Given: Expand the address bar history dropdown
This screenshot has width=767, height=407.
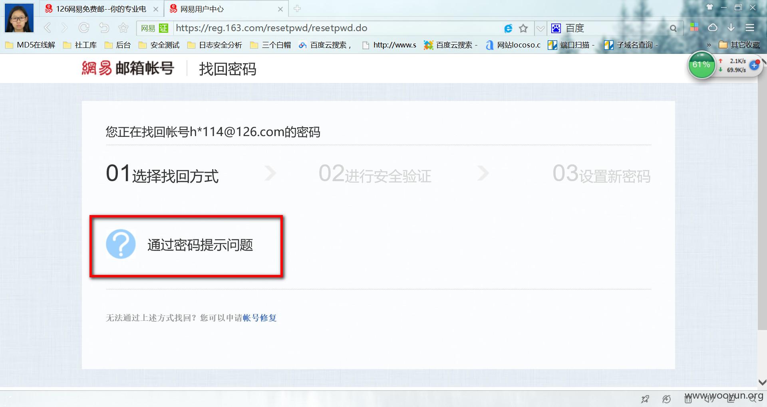Looking at the screenshot, I should (x=540, y=28).
